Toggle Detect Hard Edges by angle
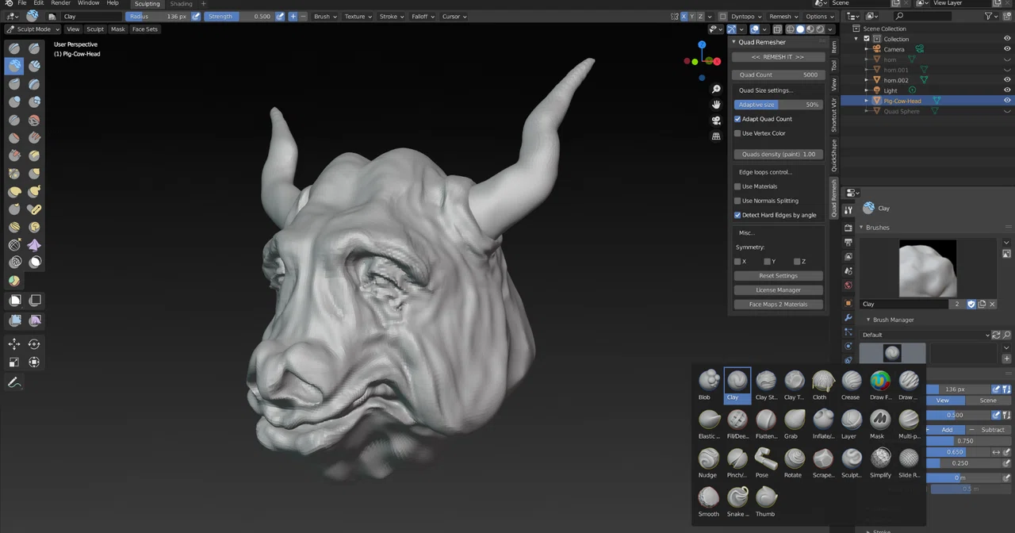Image resolution: width=1015 pixels, height=533 pixels. [737, 215]
